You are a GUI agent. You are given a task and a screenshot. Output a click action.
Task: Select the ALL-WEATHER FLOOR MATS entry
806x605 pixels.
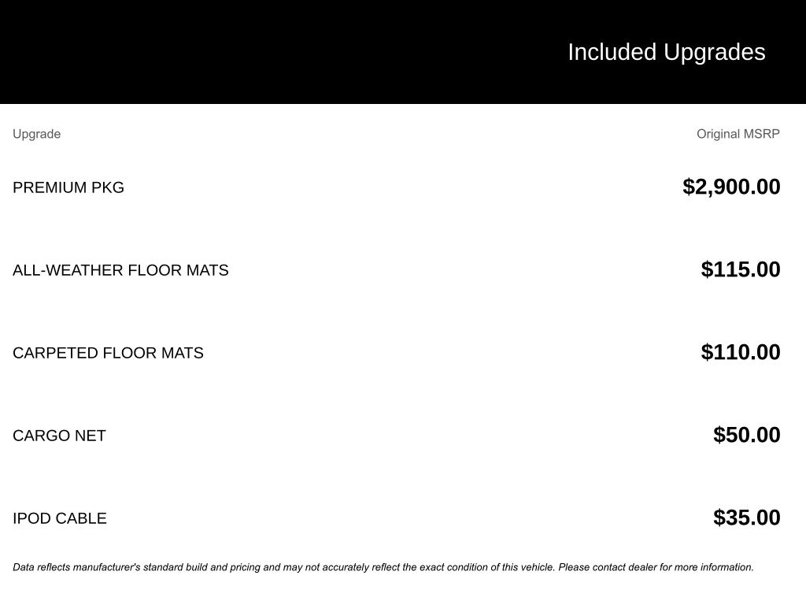[x=120, y=270]
